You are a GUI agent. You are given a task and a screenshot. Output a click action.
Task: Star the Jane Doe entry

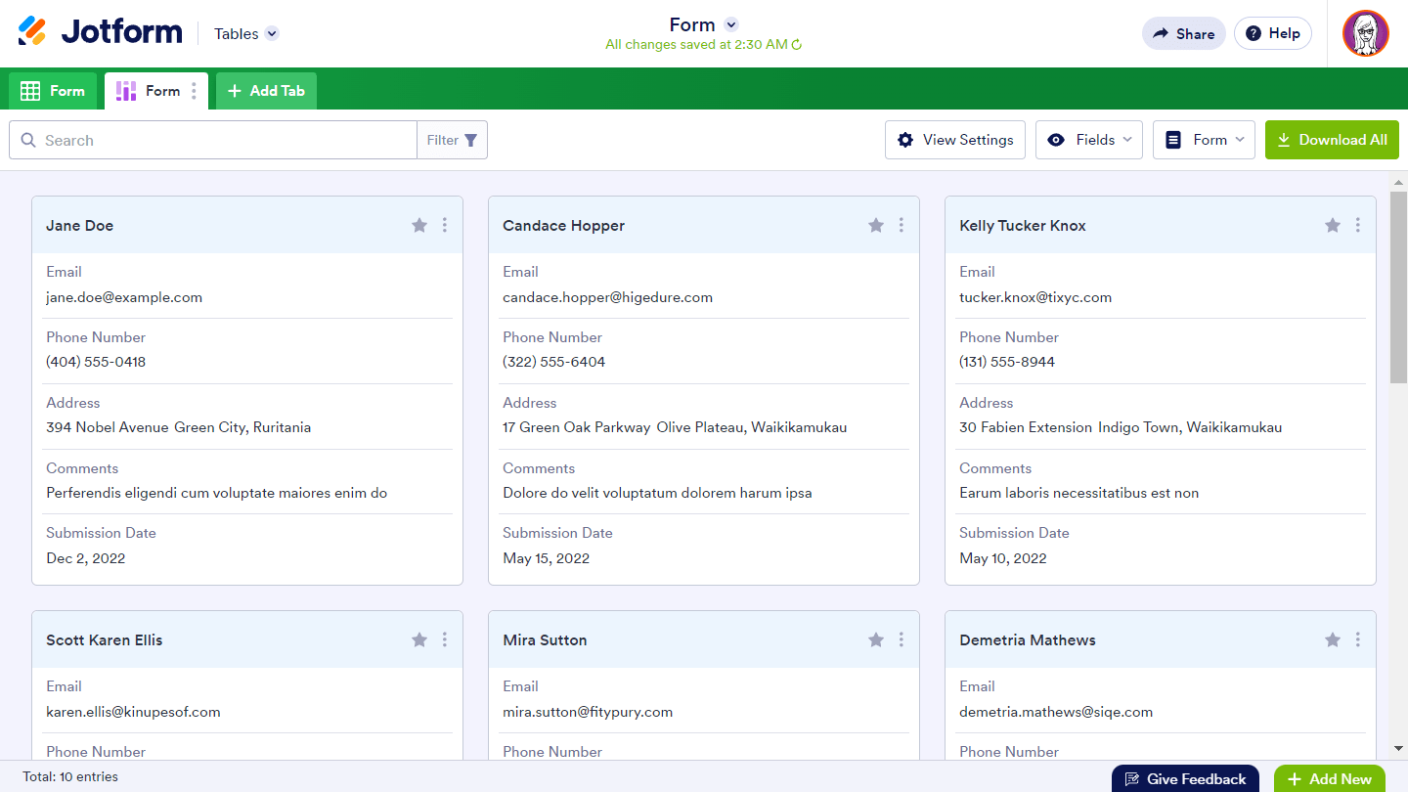coord(419,225)
